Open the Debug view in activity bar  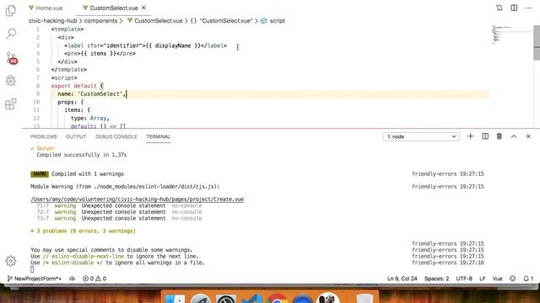(x=11, y=81)
